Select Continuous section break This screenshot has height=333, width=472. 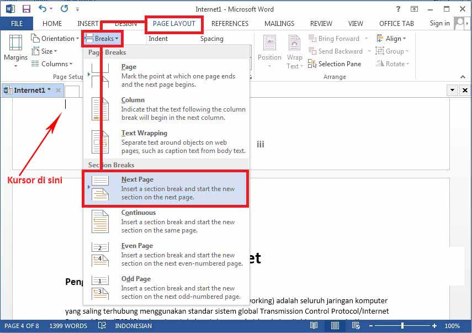pos(166,221)
